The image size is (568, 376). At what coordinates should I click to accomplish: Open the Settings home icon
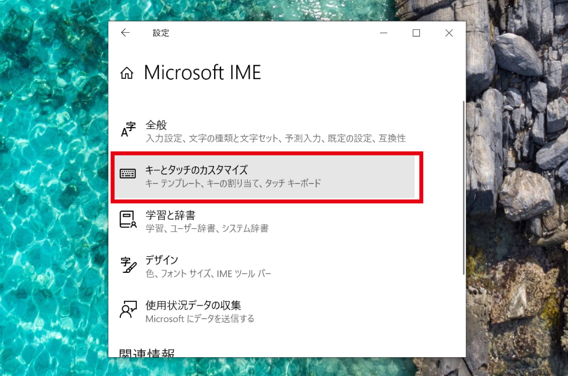127,73
